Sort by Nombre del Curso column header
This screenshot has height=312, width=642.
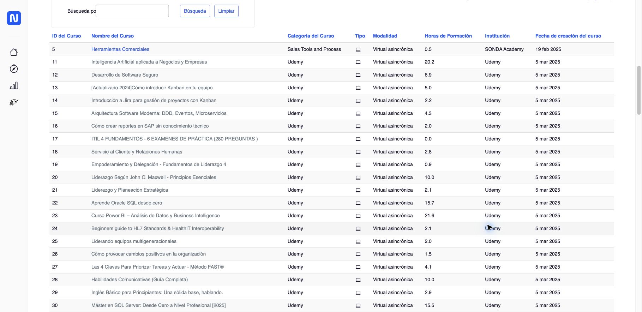pos(113,36)
